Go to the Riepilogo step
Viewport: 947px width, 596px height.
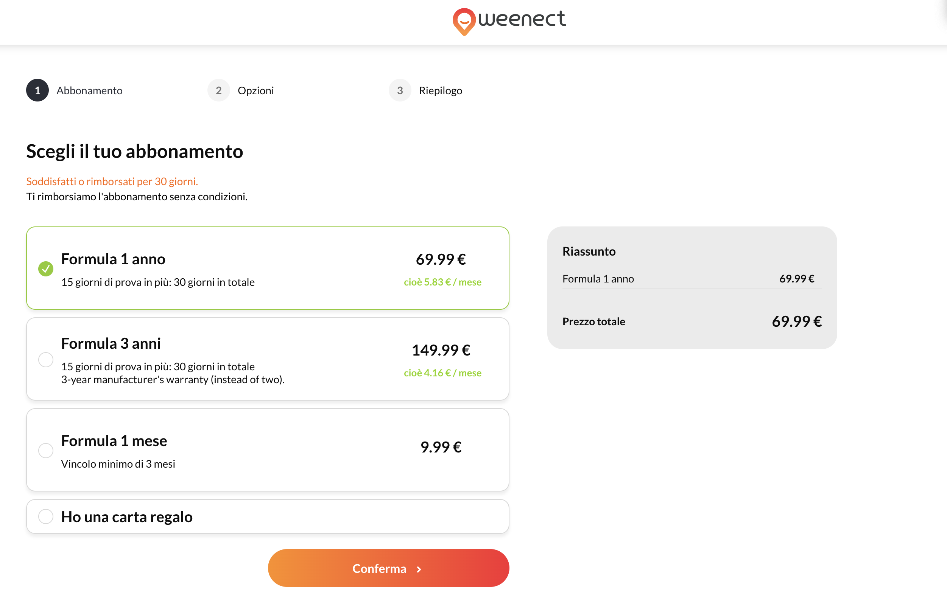[x=441, y=90]
